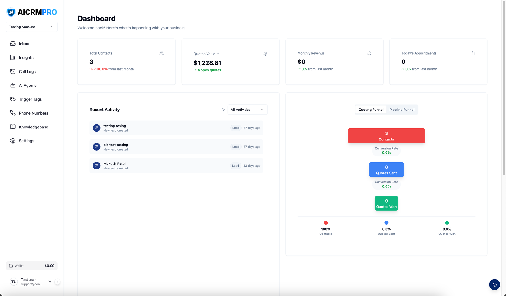Screen dimensions: 506x296
Task: Click the blue Quotes Sent legend dot
Action: pos(386,223)
